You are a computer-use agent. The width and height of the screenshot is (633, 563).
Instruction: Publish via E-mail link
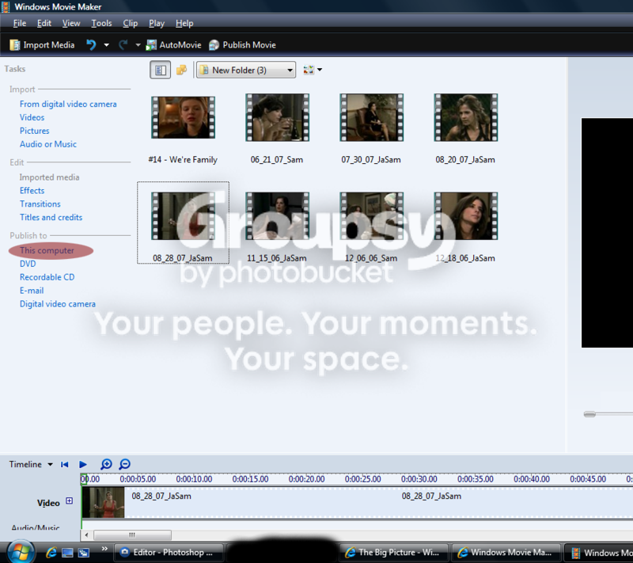(32, 291)
